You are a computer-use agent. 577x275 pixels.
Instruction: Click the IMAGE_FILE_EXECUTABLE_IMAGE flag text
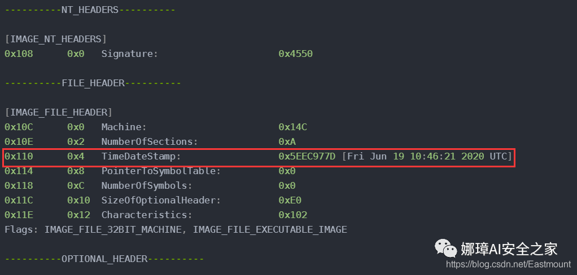tap(270, 230)
